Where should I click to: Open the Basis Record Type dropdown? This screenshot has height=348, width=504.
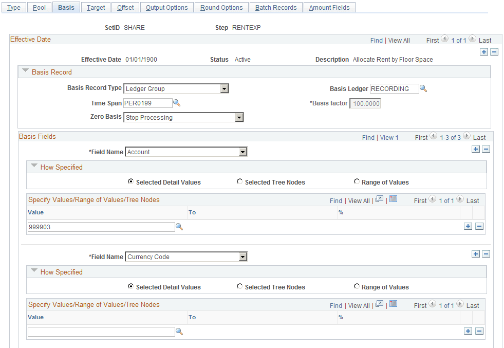[225, 88]
